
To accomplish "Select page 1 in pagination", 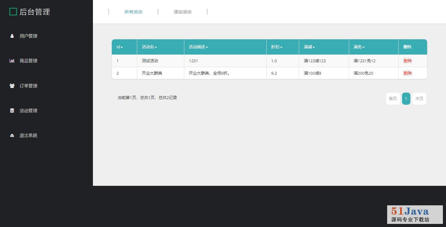I will point(406,98).
